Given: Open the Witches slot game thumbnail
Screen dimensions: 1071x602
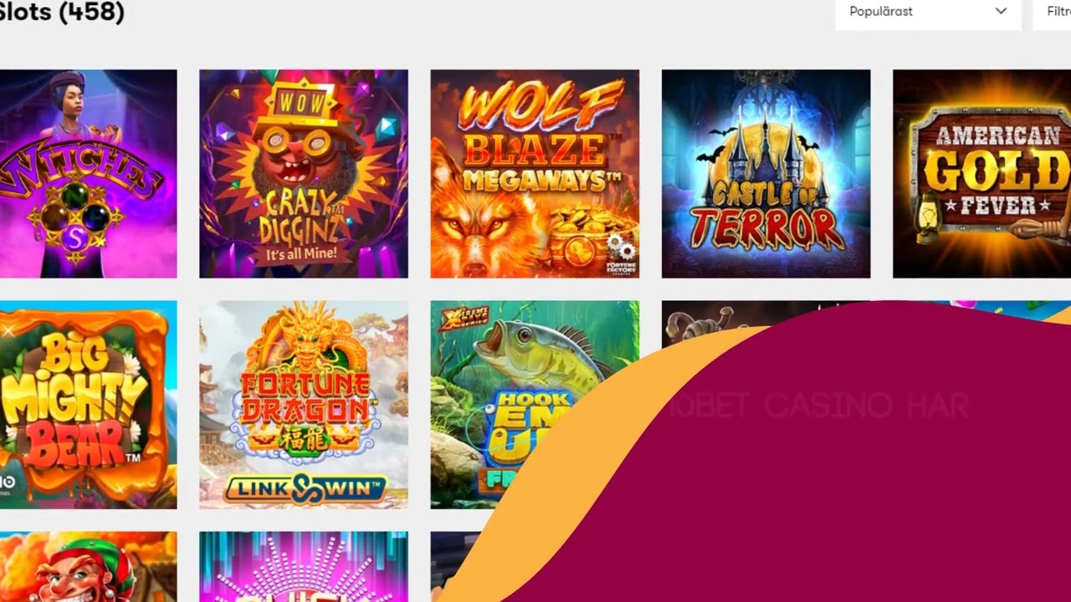Looking at the screenshot, I should pos(88,174).
